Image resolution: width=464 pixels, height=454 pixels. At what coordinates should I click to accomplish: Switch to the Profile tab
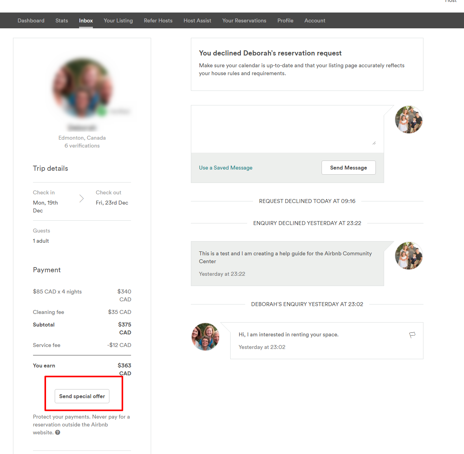point(285,20)
